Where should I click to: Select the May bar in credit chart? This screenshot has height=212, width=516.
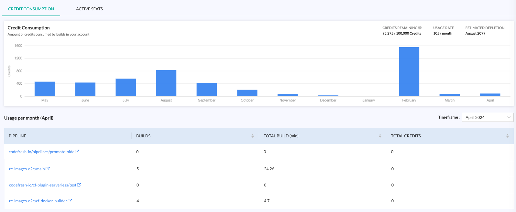[x=45, y=89]
